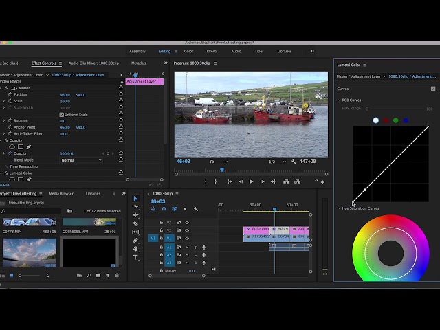Screen dimensions: 440x330
Task: Select the Type tool
Action: point(135,257)
